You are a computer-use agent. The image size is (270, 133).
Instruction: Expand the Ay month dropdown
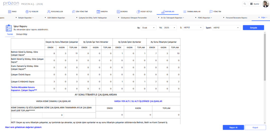pos(148,28)
